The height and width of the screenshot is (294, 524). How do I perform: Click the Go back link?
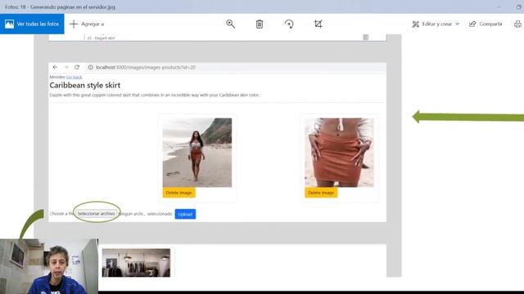pos(74,77)
